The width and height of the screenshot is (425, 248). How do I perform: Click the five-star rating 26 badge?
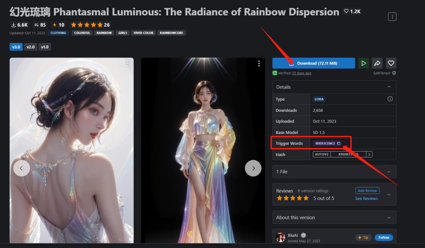coord(90,25)
